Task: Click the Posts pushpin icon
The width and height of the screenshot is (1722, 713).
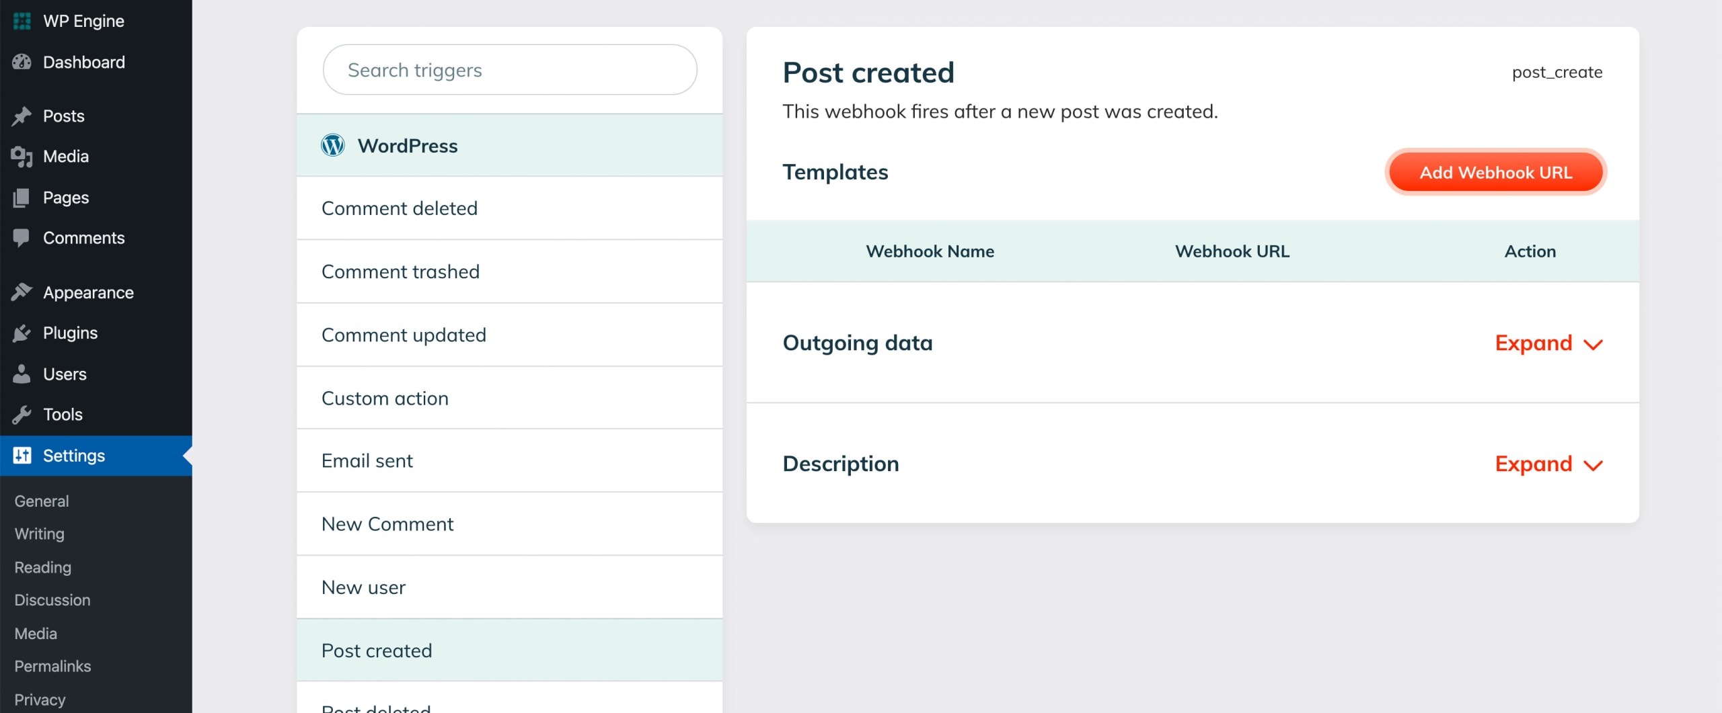Action: [x=22, y=116]
